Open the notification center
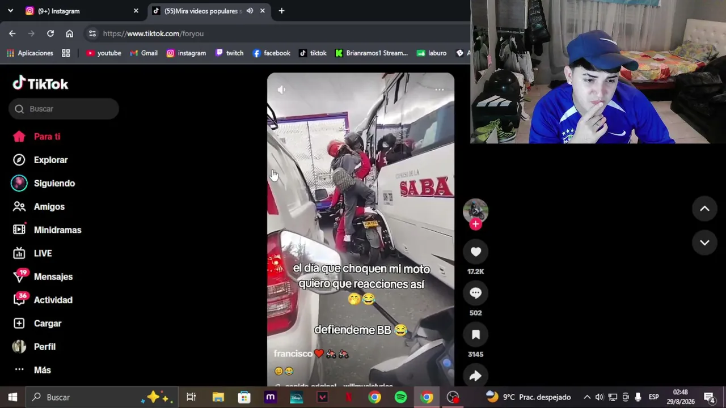726x408 pixels. (709, 397)
